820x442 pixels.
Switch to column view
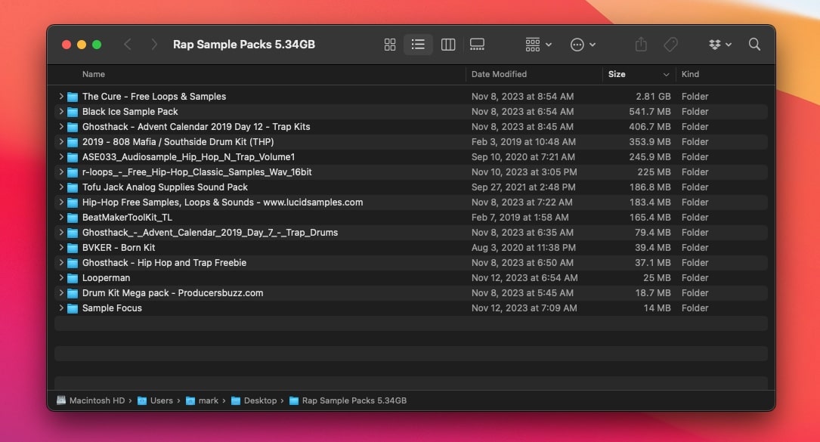tap(448, 45)
